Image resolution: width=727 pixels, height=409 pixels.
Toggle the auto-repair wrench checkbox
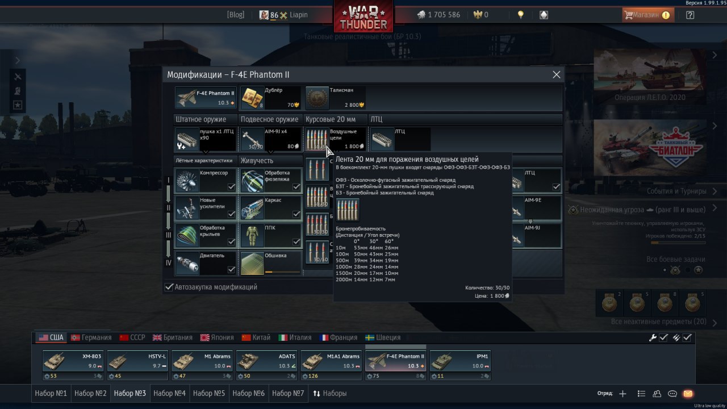(x=663, y=337)
